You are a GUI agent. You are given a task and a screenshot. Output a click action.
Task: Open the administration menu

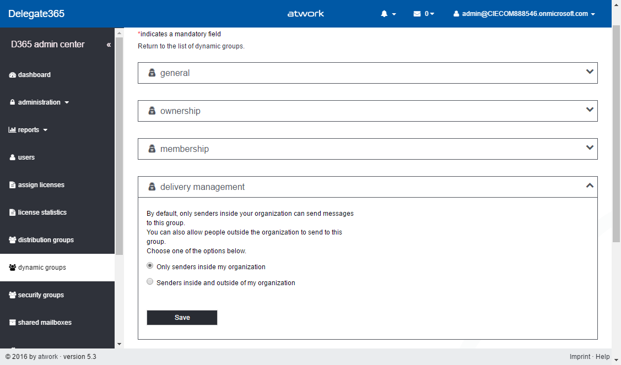(x=39, y=102)
